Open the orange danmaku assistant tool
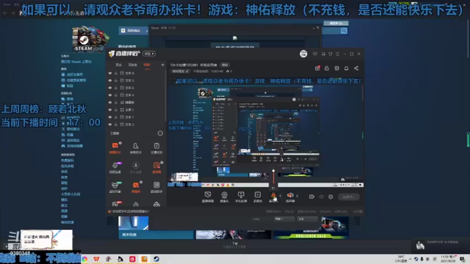Viewport: 470px width, 264px height. [x=115, y=148]
